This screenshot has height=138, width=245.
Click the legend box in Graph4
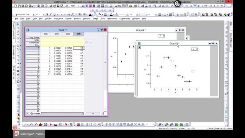pyautogui.click(x=161, y=36)
